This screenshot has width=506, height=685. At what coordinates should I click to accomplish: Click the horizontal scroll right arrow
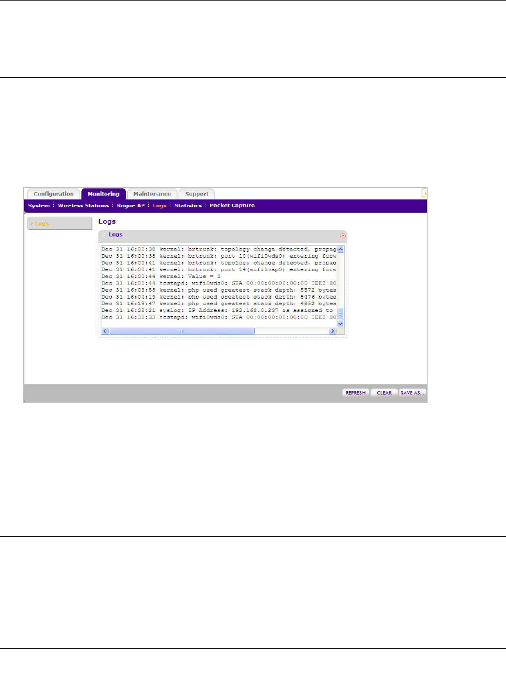333,331
